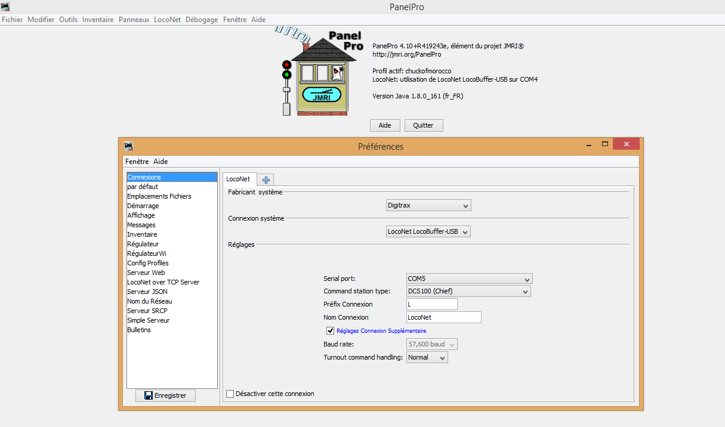725x427 pixels.
Task: Select Démarrage in preferences list
Action: point(172,206)
